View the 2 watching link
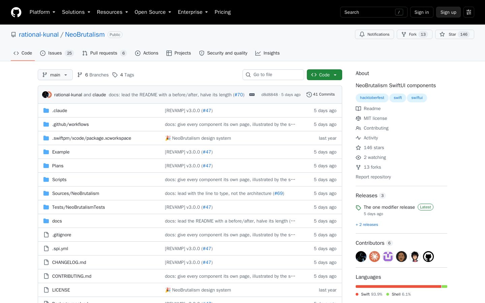Viewport: 485px width, 303px height. 371,157
